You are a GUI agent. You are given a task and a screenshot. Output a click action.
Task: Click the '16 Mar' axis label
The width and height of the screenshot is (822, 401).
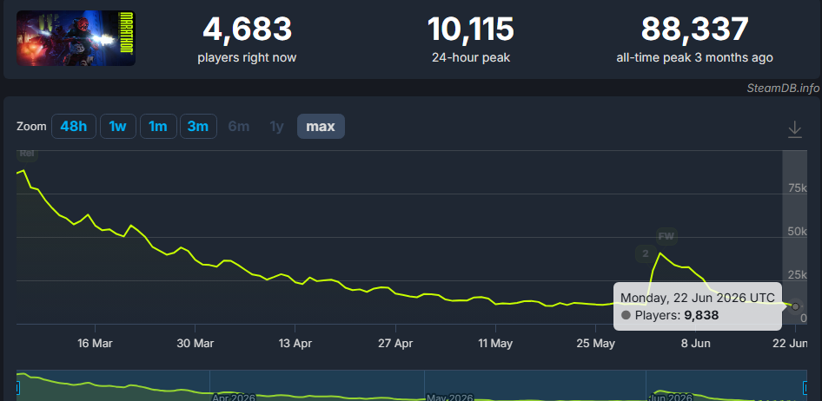pos(95,344)
